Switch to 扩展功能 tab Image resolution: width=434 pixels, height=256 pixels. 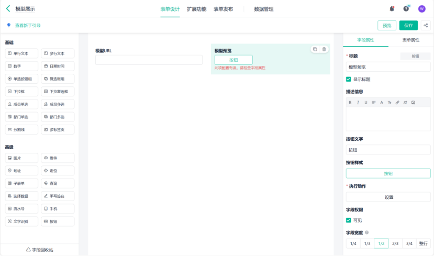(196, 9)
